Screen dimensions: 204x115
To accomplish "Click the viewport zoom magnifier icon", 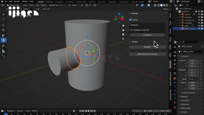I will (123, 26).
